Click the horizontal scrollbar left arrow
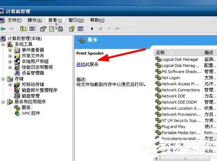The image size is (217, 161). click(157, 158)
